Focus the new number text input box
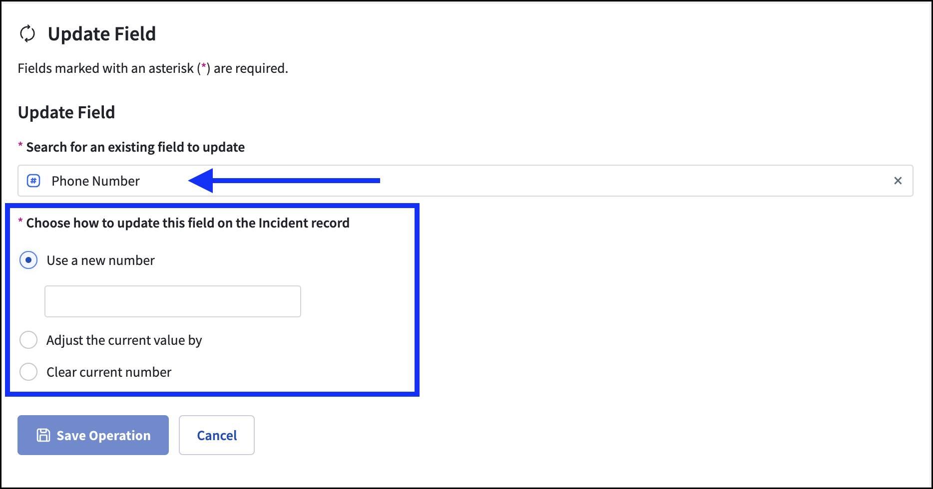The height and width of the screenshot is (489, 933). tap(173, 301)
